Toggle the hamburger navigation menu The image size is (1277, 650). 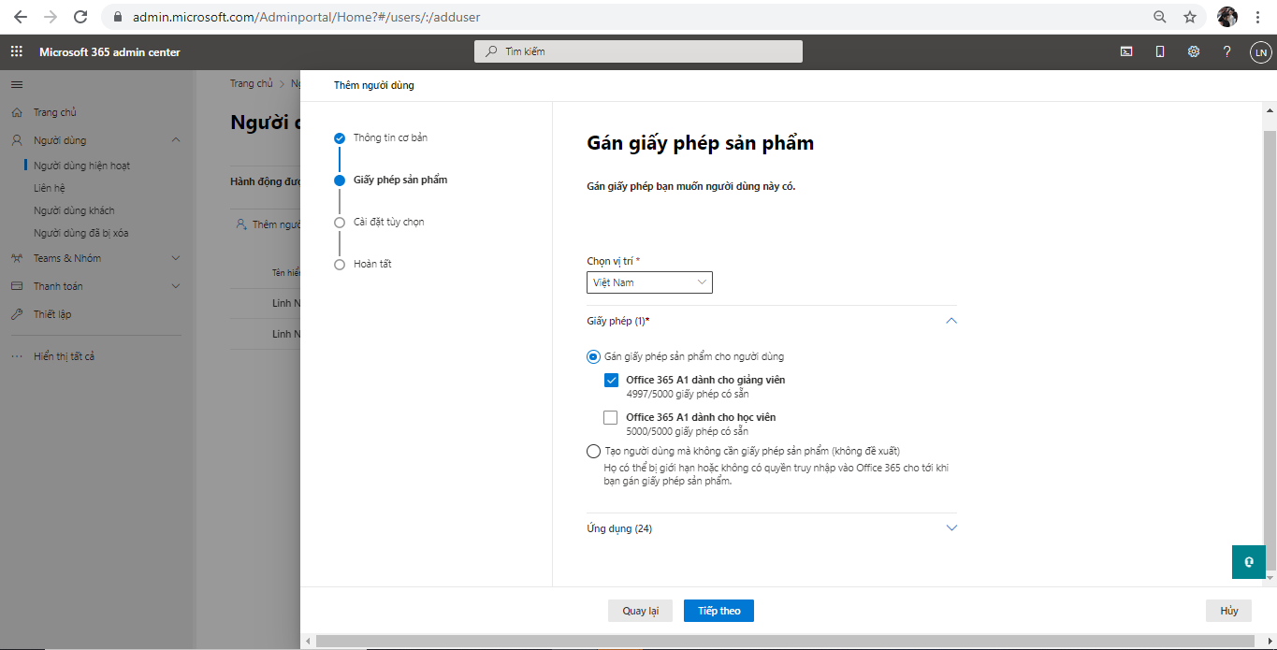point(16,84)
